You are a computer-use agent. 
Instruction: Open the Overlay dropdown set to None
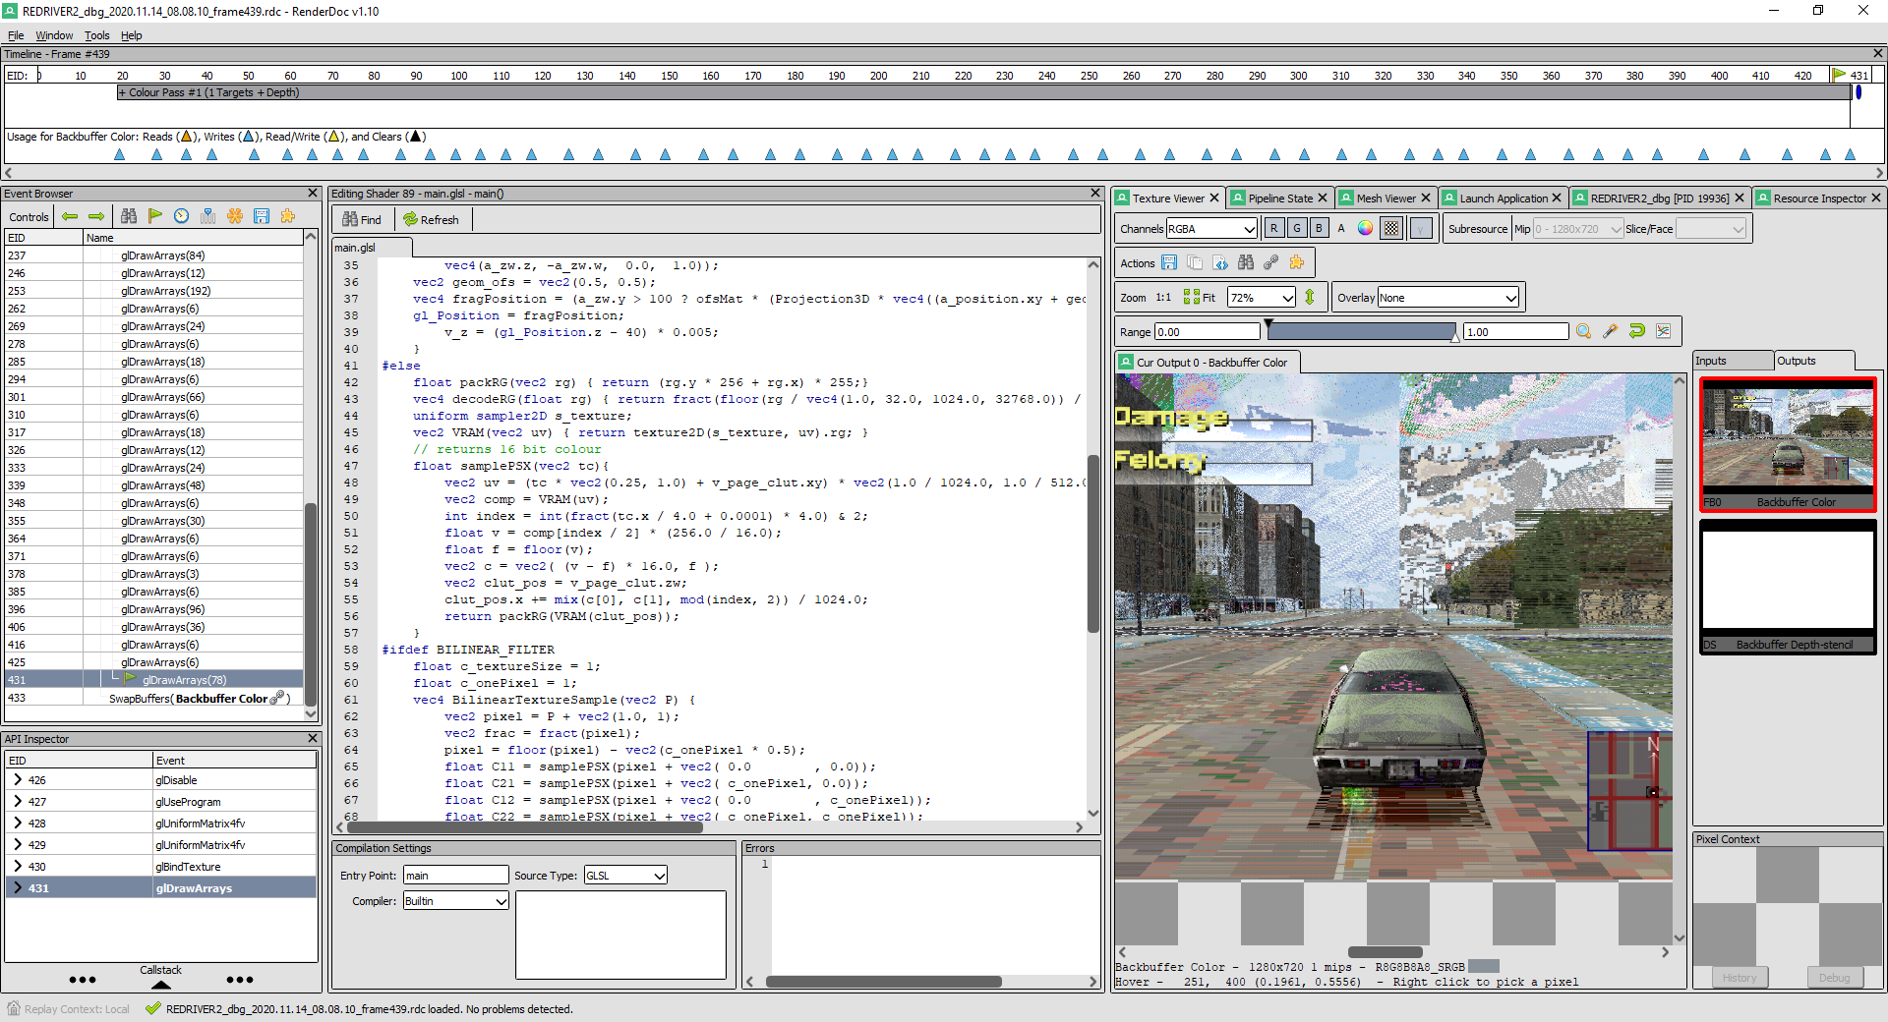(x=1448, y=298)
